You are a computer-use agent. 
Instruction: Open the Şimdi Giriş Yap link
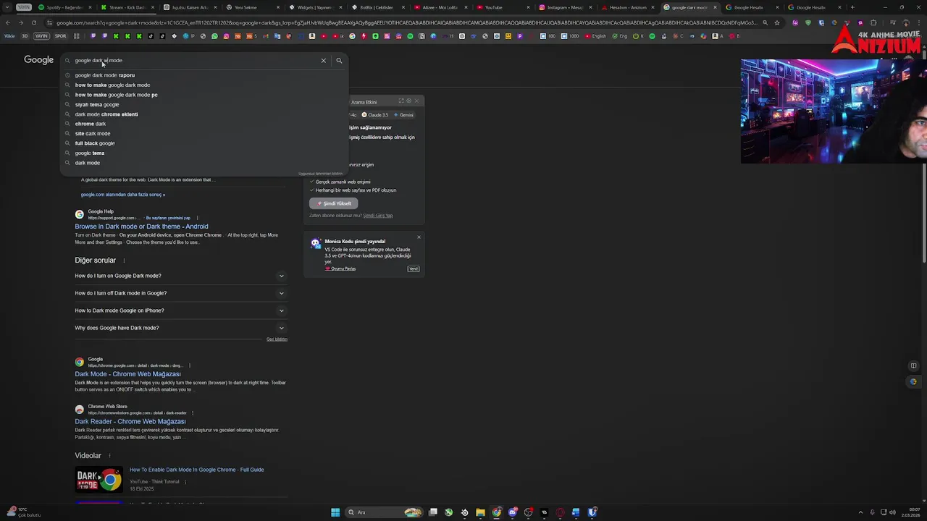[x=378, y=216]
